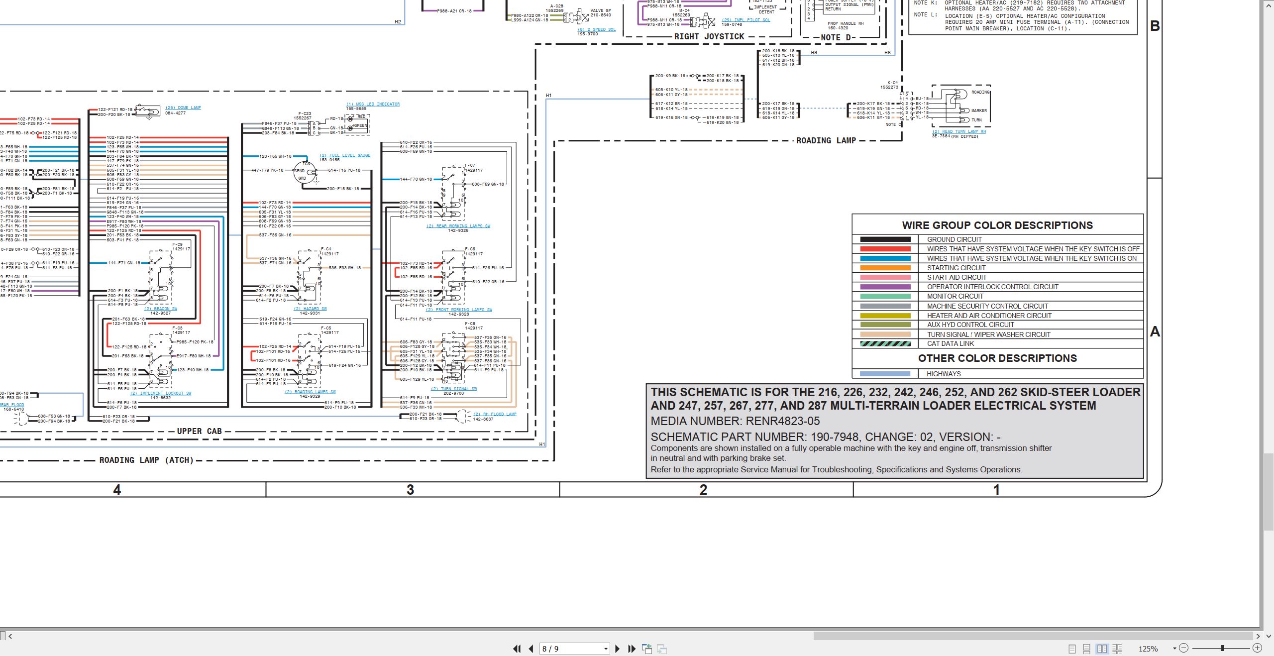Go to the previous page
The height and width of the screenshot is (656, 1274).
click(x=531, y=649)
